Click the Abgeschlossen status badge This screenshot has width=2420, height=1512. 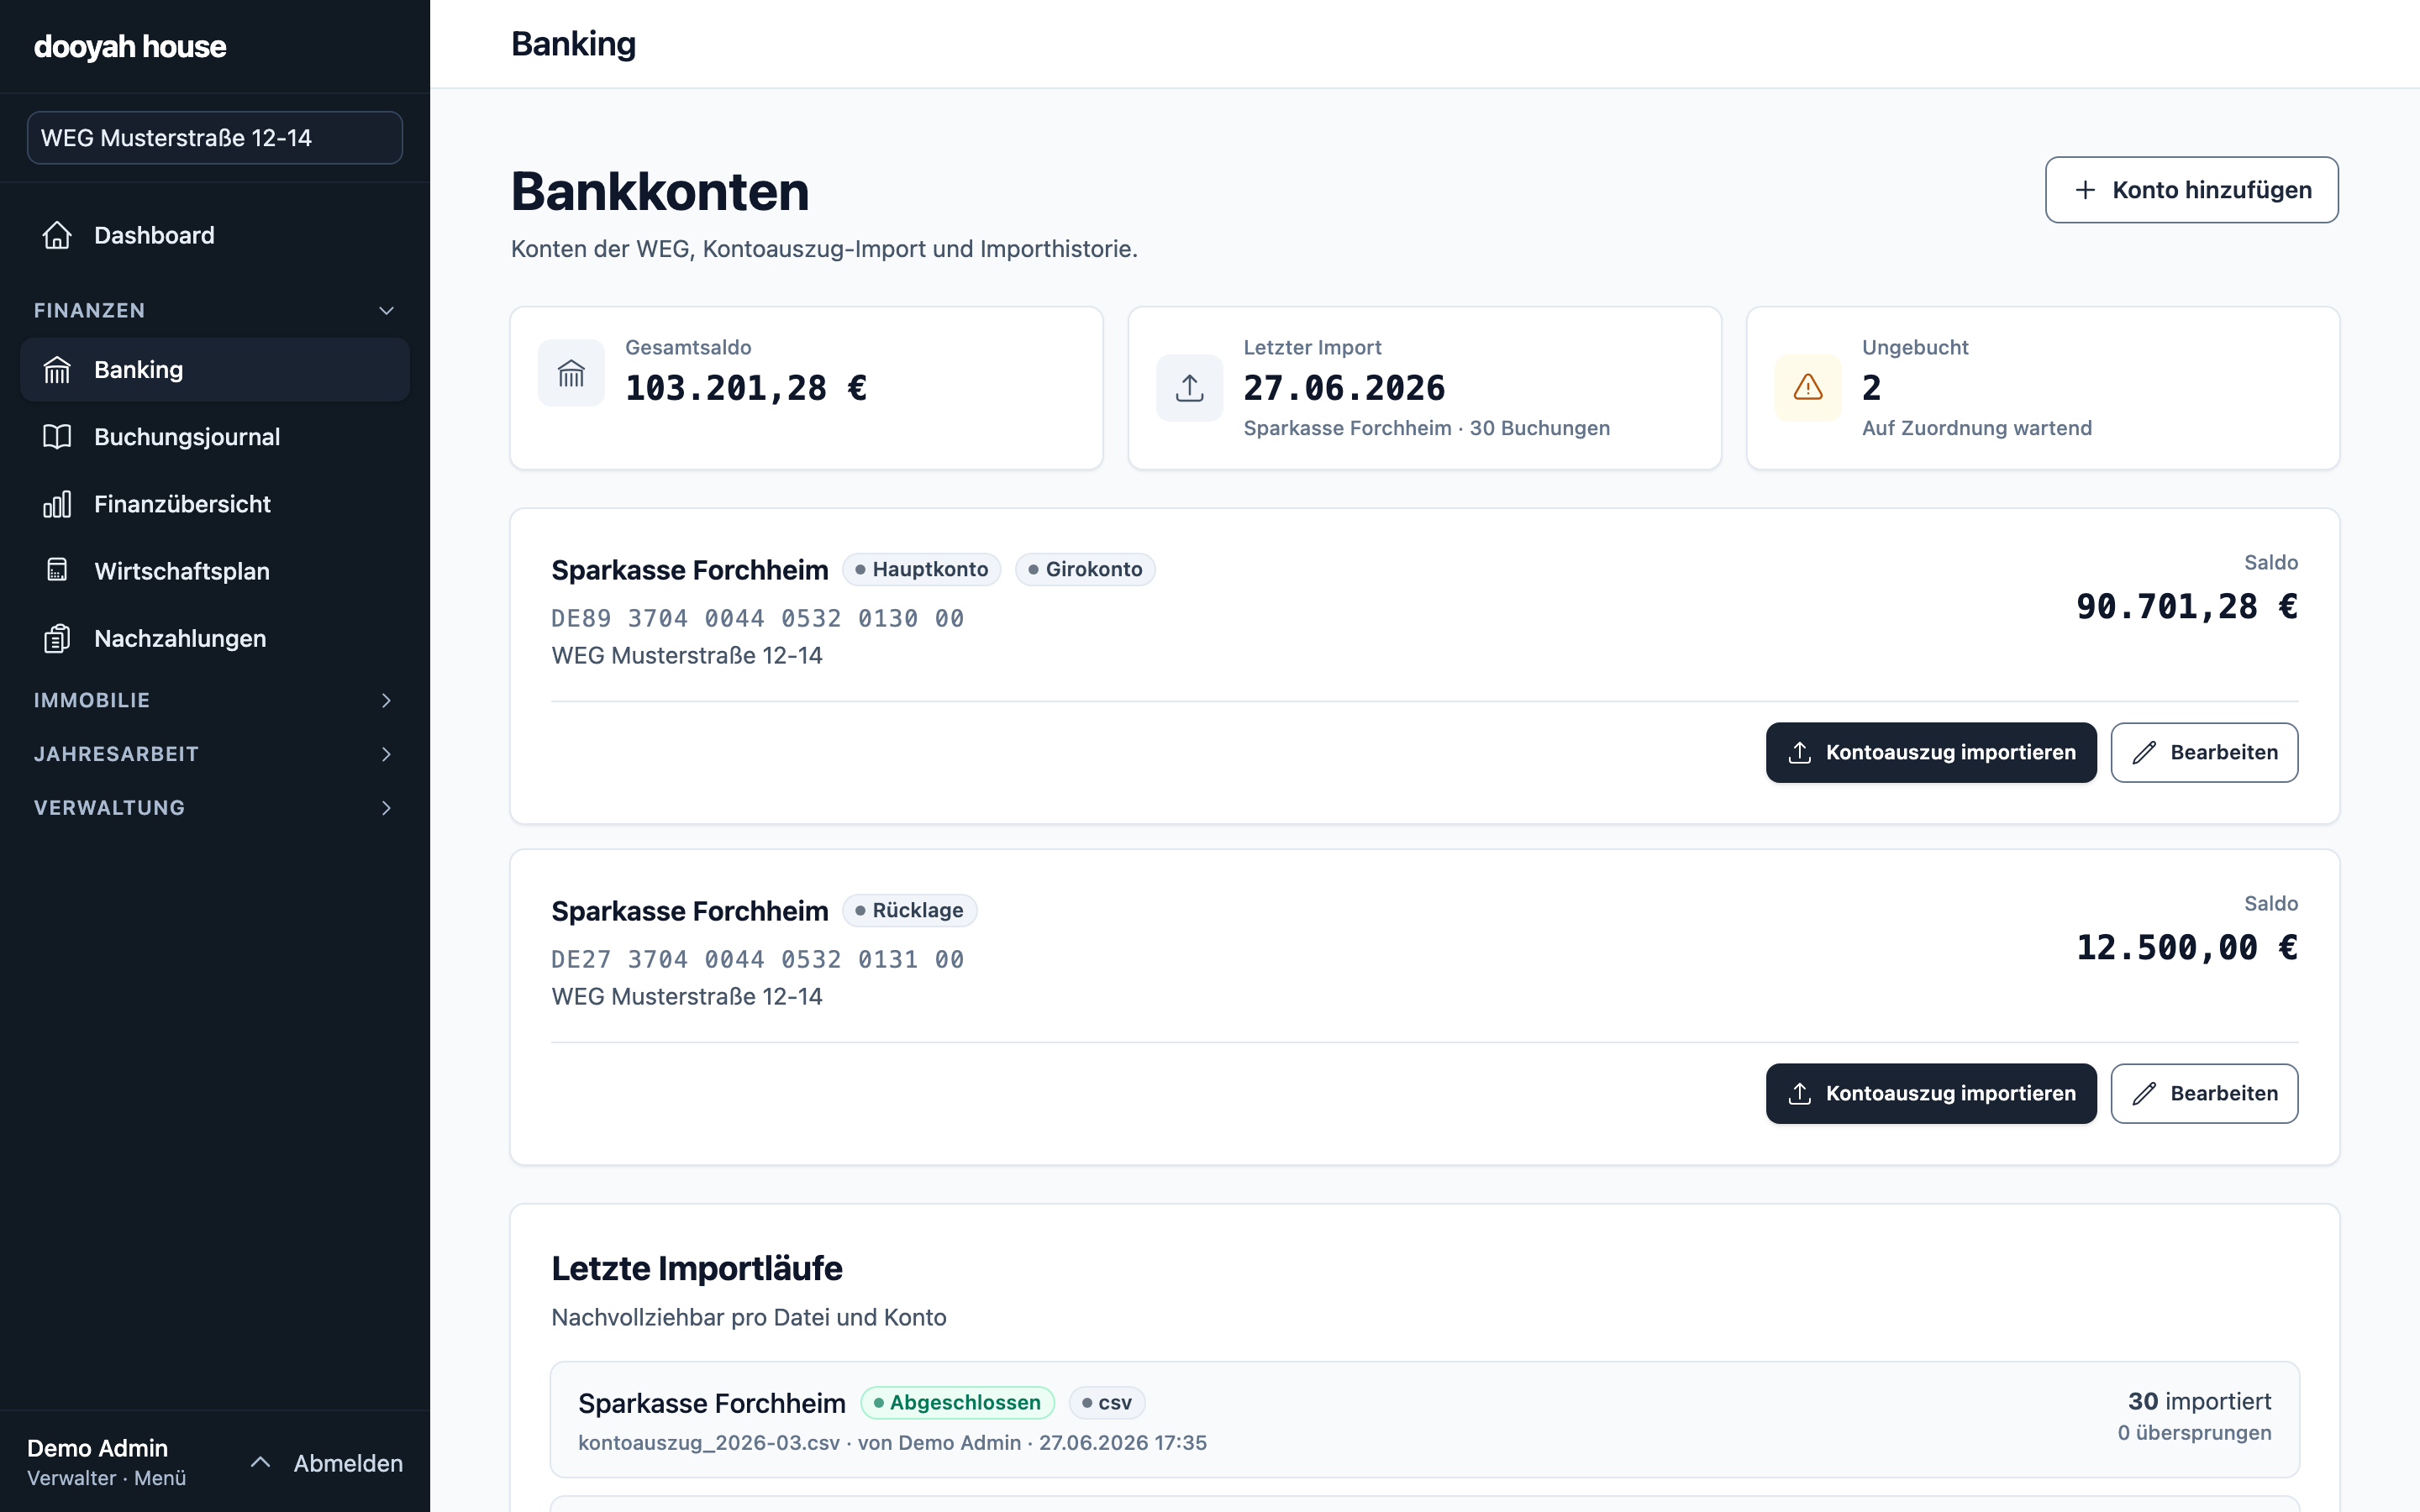point(957,1402)
